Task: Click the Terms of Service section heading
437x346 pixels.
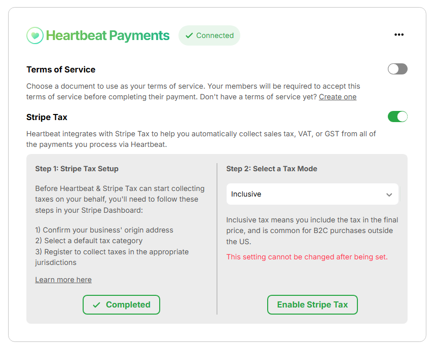Action: click(61, 69)
